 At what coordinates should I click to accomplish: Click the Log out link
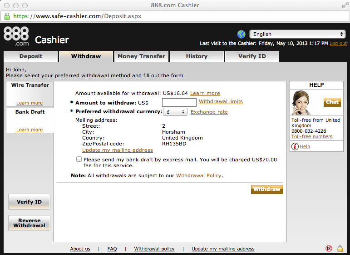point(338,43)
